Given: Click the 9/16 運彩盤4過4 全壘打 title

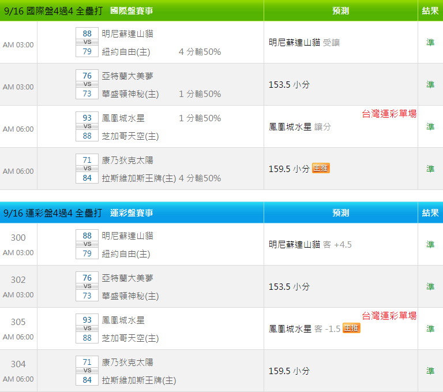Looking at the screenshot, I should coord(53,213).
